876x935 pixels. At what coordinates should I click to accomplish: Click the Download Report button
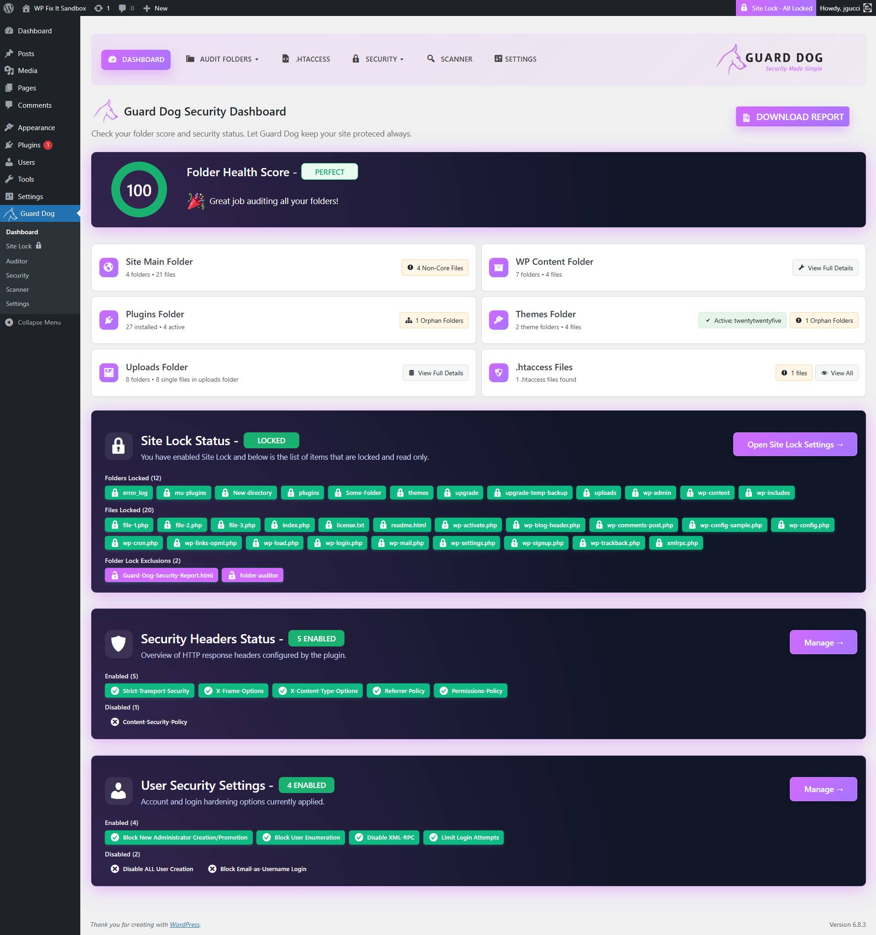click(792, 116)
